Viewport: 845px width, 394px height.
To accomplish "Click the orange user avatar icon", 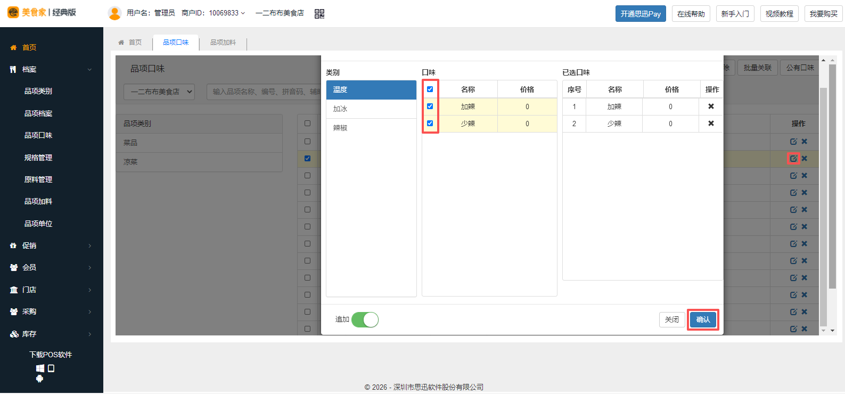I will (114, 13).
